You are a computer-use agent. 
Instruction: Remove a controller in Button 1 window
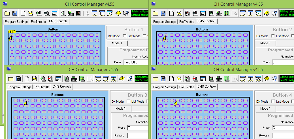coord(47,13)
